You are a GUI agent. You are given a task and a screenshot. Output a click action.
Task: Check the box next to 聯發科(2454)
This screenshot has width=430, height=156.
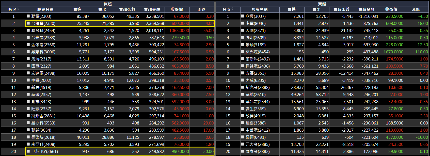pyautogui.click(x=28, y=30)
